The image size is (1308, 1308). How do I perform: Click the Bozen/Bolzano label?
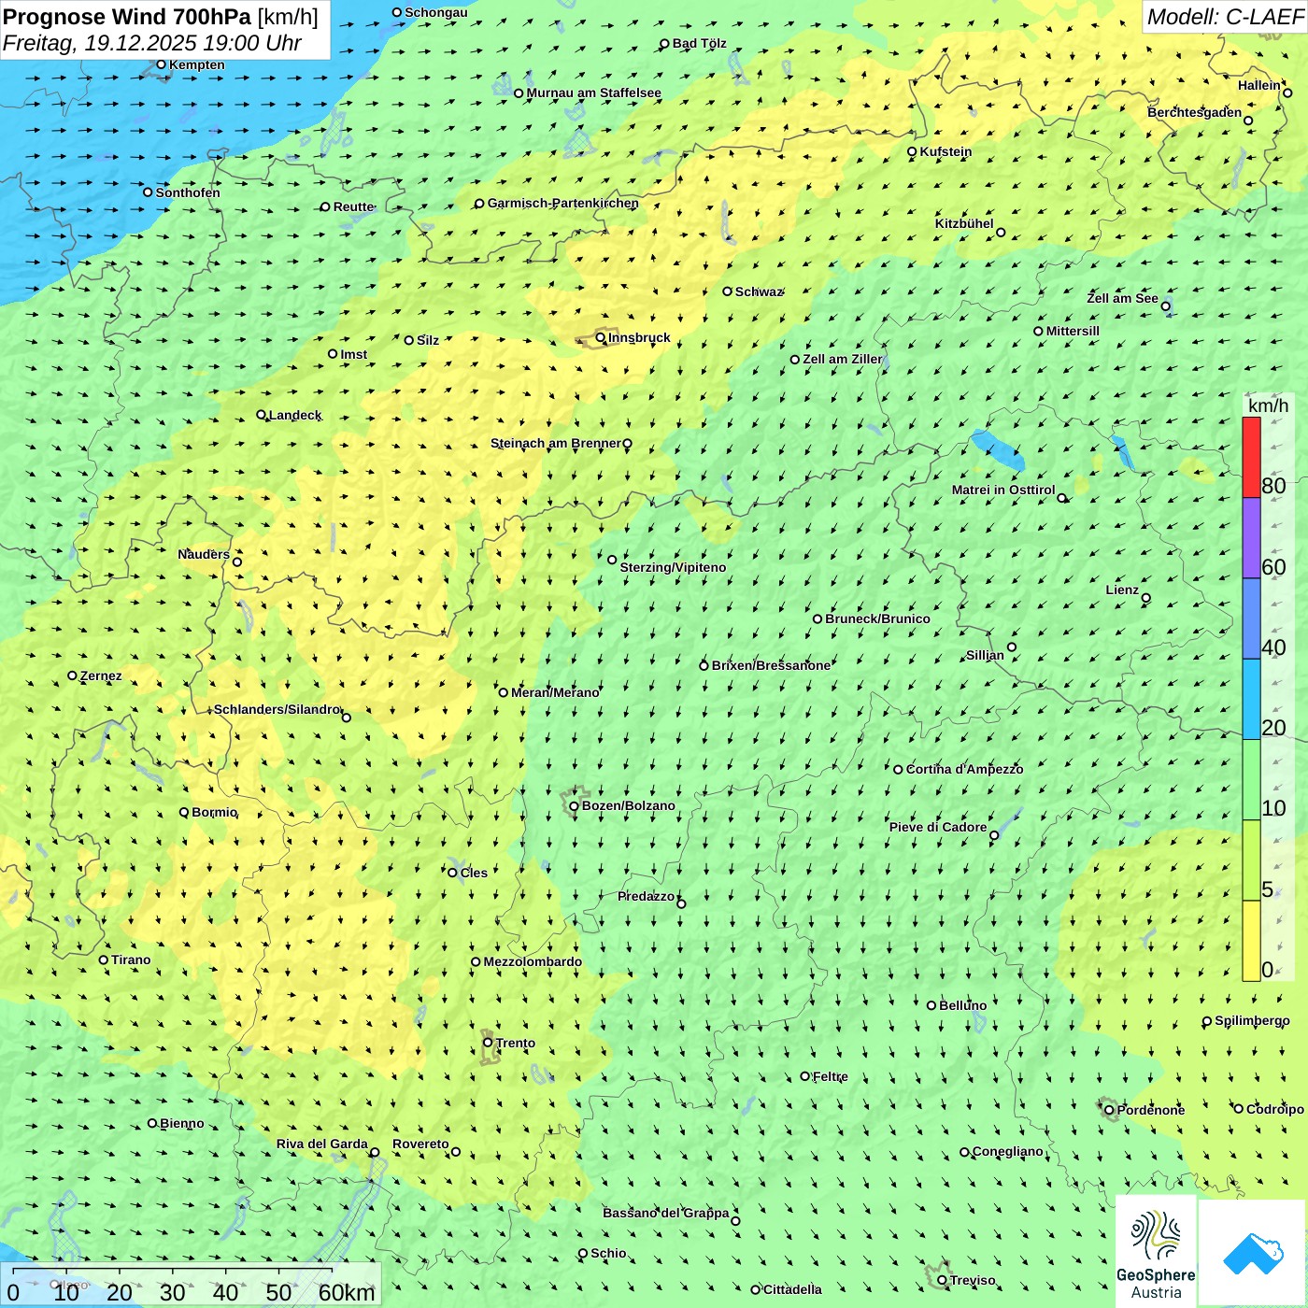point(628,805)
